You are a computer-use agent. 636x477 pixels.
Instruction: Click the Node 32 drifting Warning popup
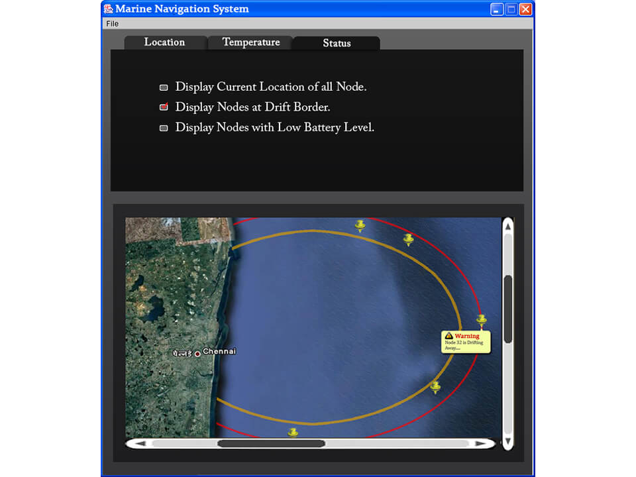tap(466, 342)
